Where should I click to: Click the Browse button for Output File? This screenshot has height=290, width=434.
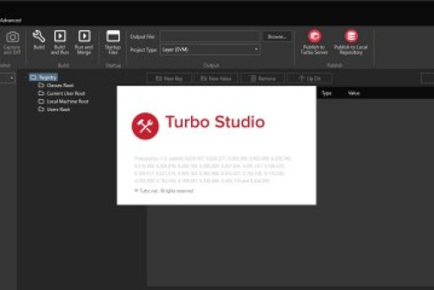277,36
